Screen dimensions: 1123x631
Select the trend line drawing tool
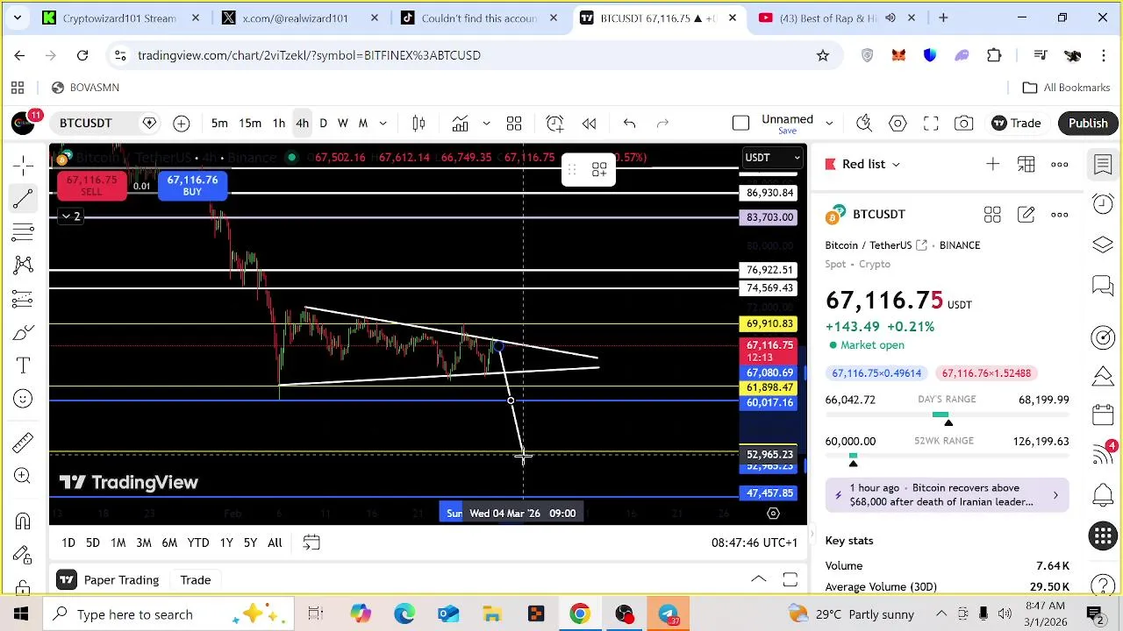(24, 198)
